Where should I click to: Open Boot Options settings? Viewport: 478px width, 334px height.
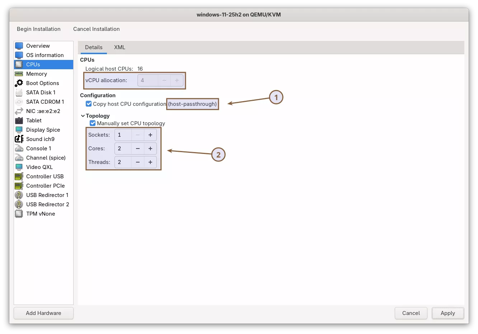pyautogui.click(x=42, y=83)
